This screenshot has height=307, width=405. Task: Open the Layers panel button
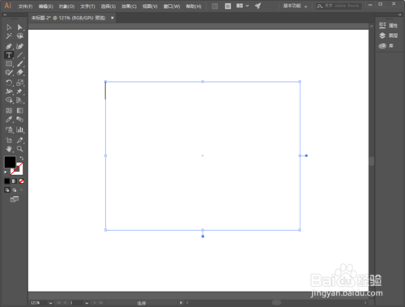click(389, 36)
